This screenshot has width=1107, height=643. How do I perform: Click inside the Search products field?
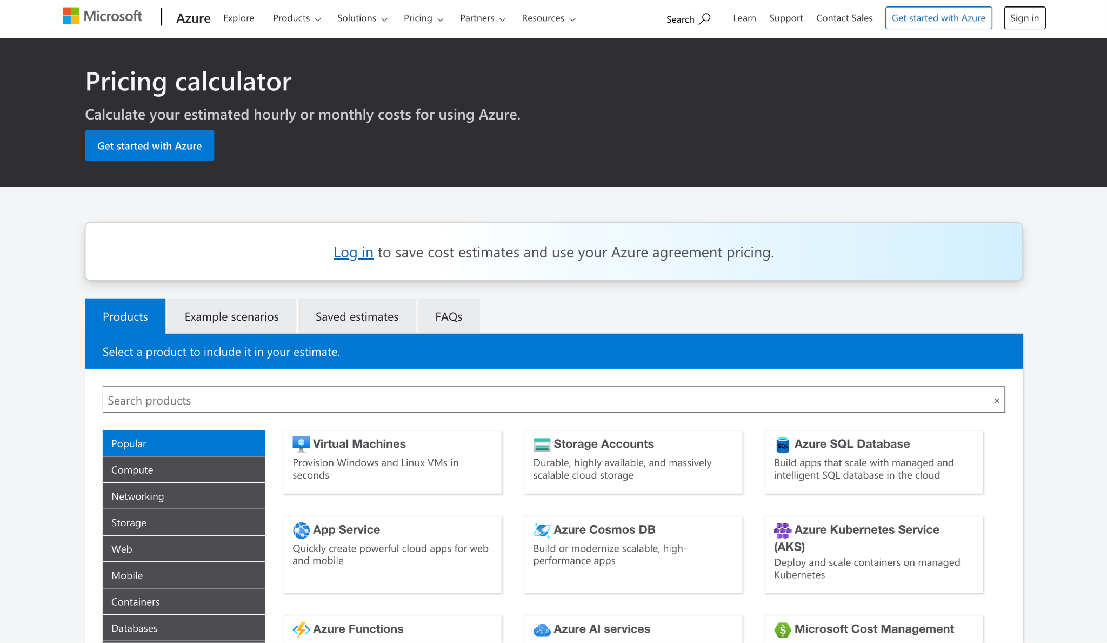coord(378,400)
